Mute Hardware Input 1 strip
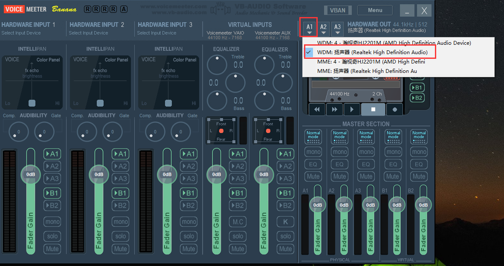504x266 pixels. pos(52,249)
